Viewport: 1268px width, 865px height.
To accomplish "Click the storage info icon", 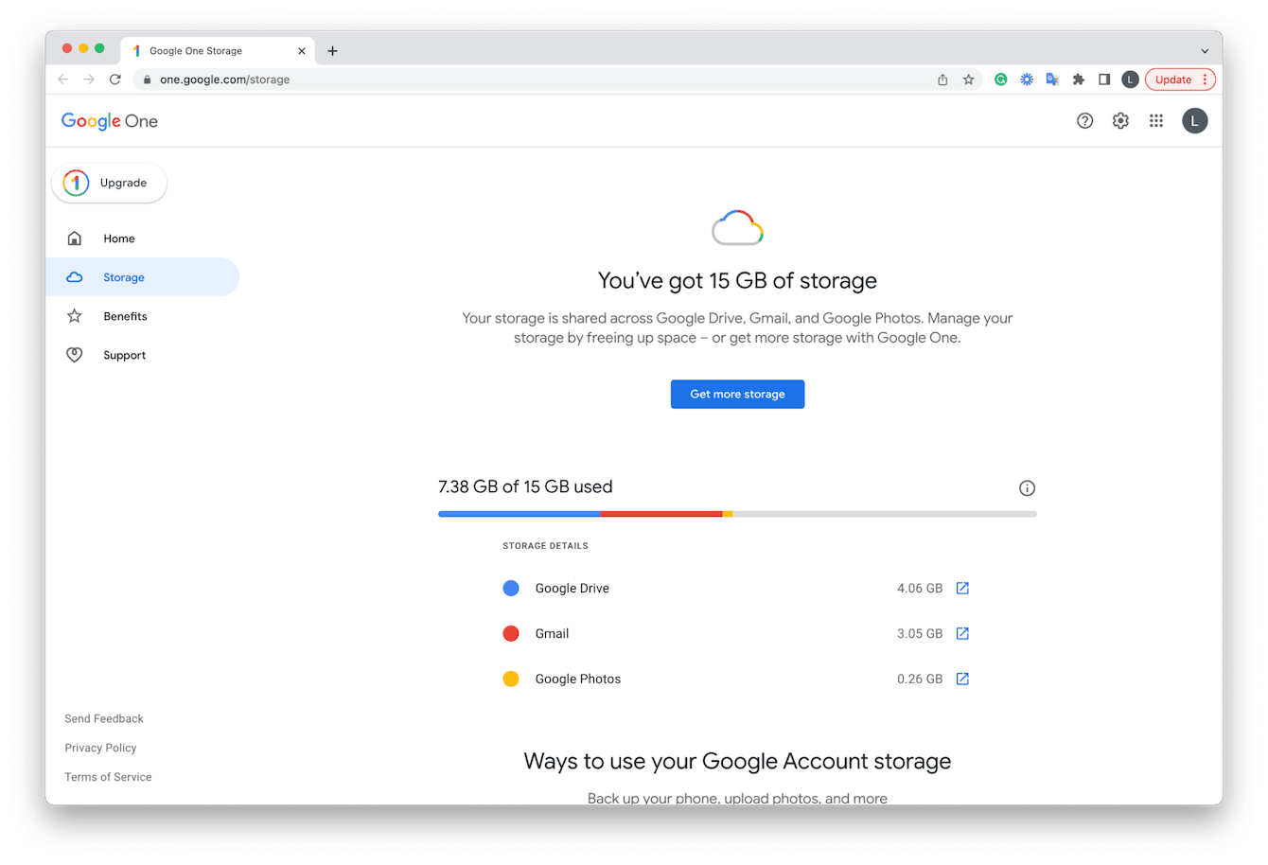I will 1027,488.
